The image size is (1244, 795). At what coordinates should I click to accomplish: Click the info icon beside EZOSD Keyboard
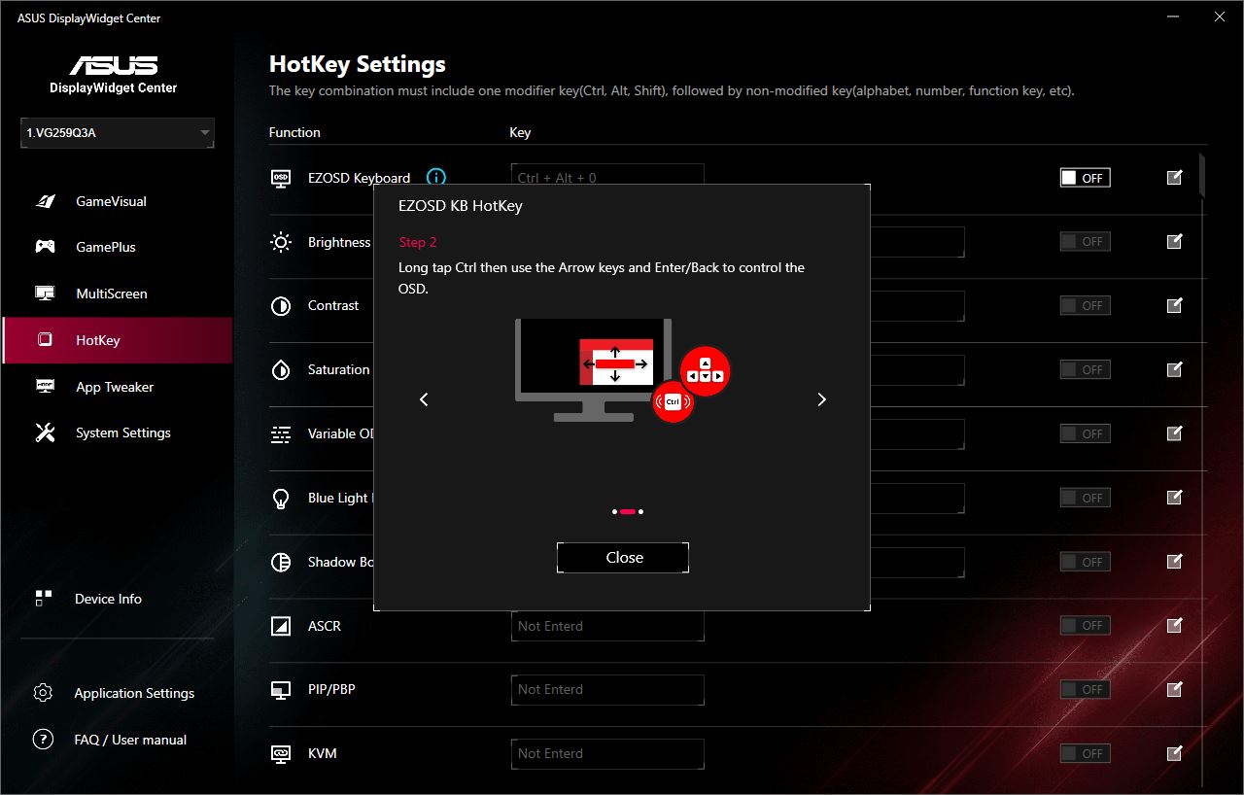(x=436, y=178)
